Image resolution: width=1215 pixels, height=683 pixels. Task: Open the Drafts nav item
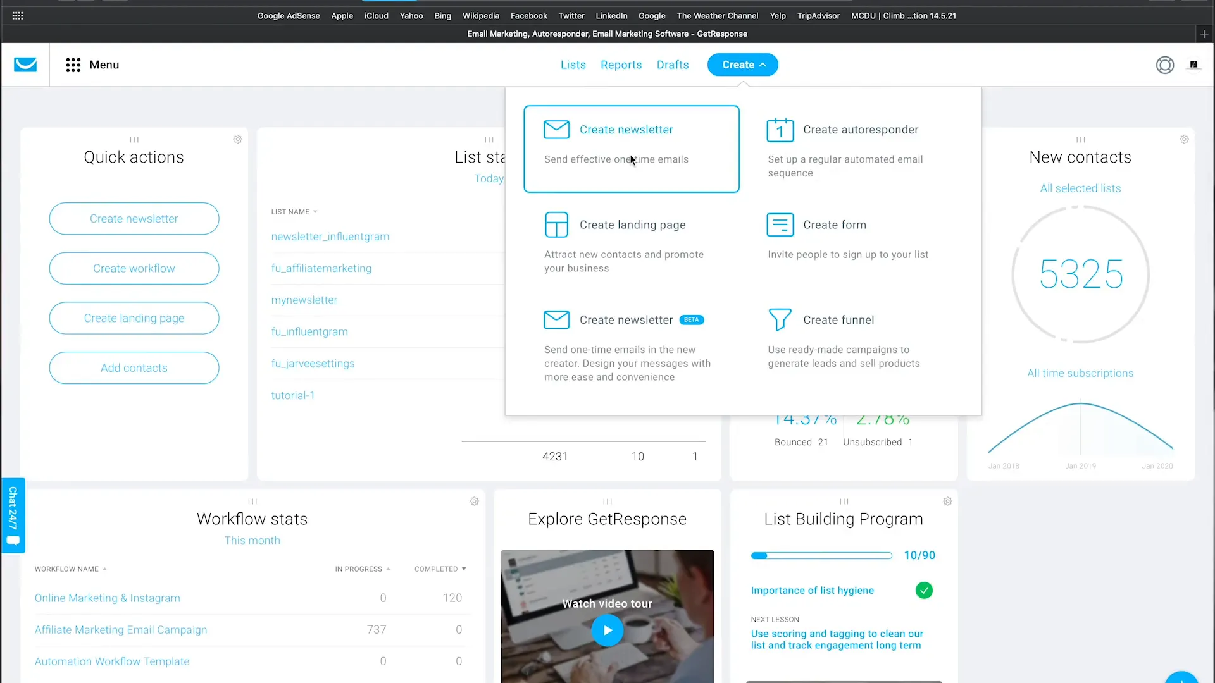[673, 65]
